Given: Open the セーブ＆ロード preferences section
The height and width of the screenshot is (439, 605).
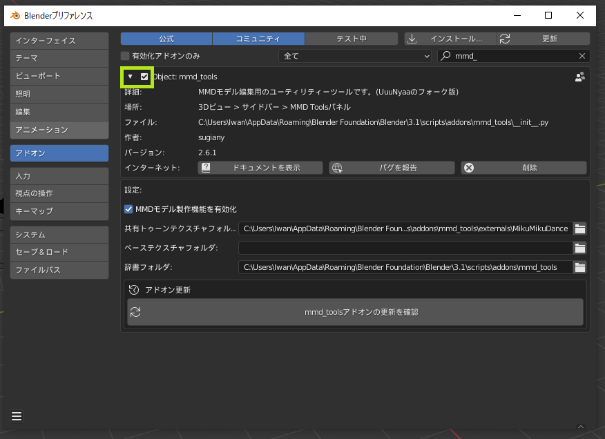Looking at the screenshot, I should (59, 252).
